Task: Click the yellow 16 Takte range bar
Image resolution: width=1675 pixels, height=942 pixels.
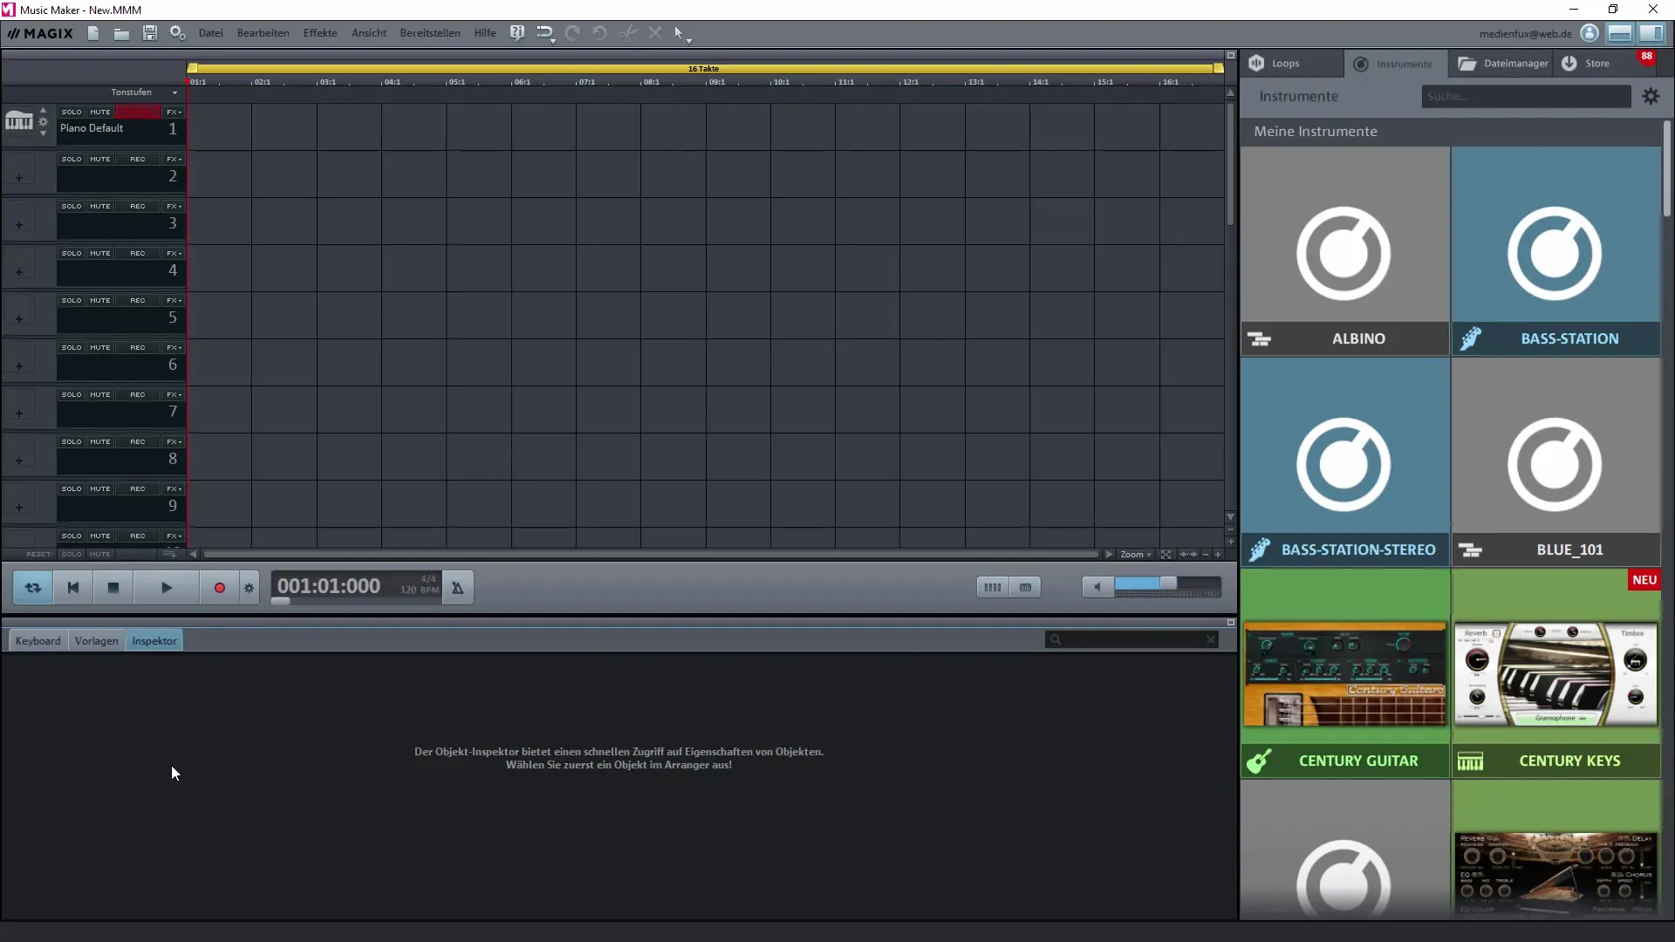Action: click(705, 68)
